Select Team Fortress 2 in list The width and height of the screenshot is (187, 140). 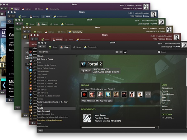click(44, 111)
